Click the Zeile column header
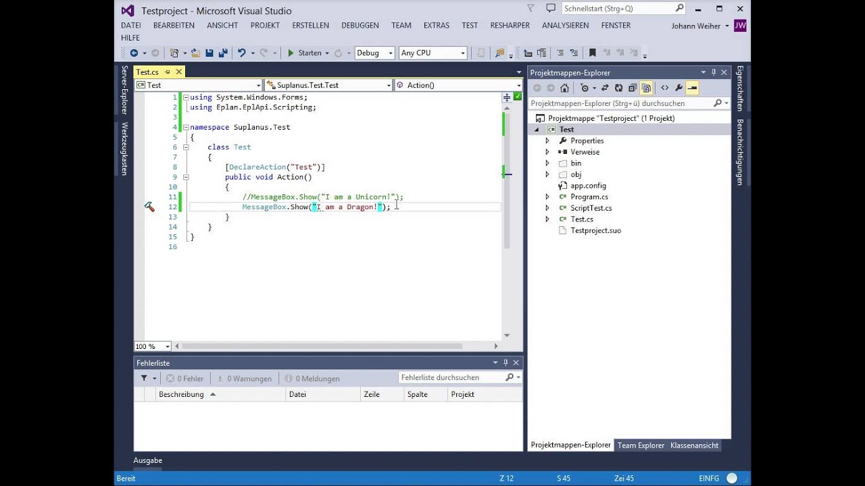865x486 pixels. point(381,394)
